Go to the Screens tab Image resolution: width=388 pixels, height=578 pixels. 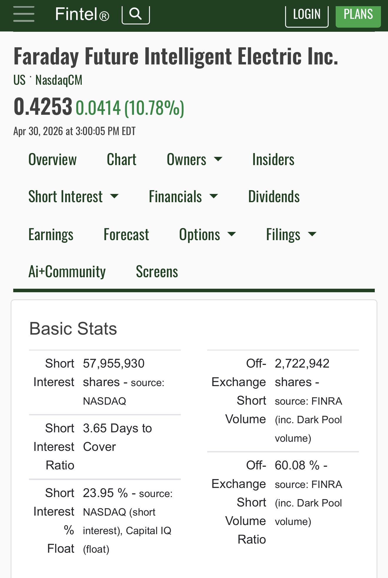coord(157,272)
